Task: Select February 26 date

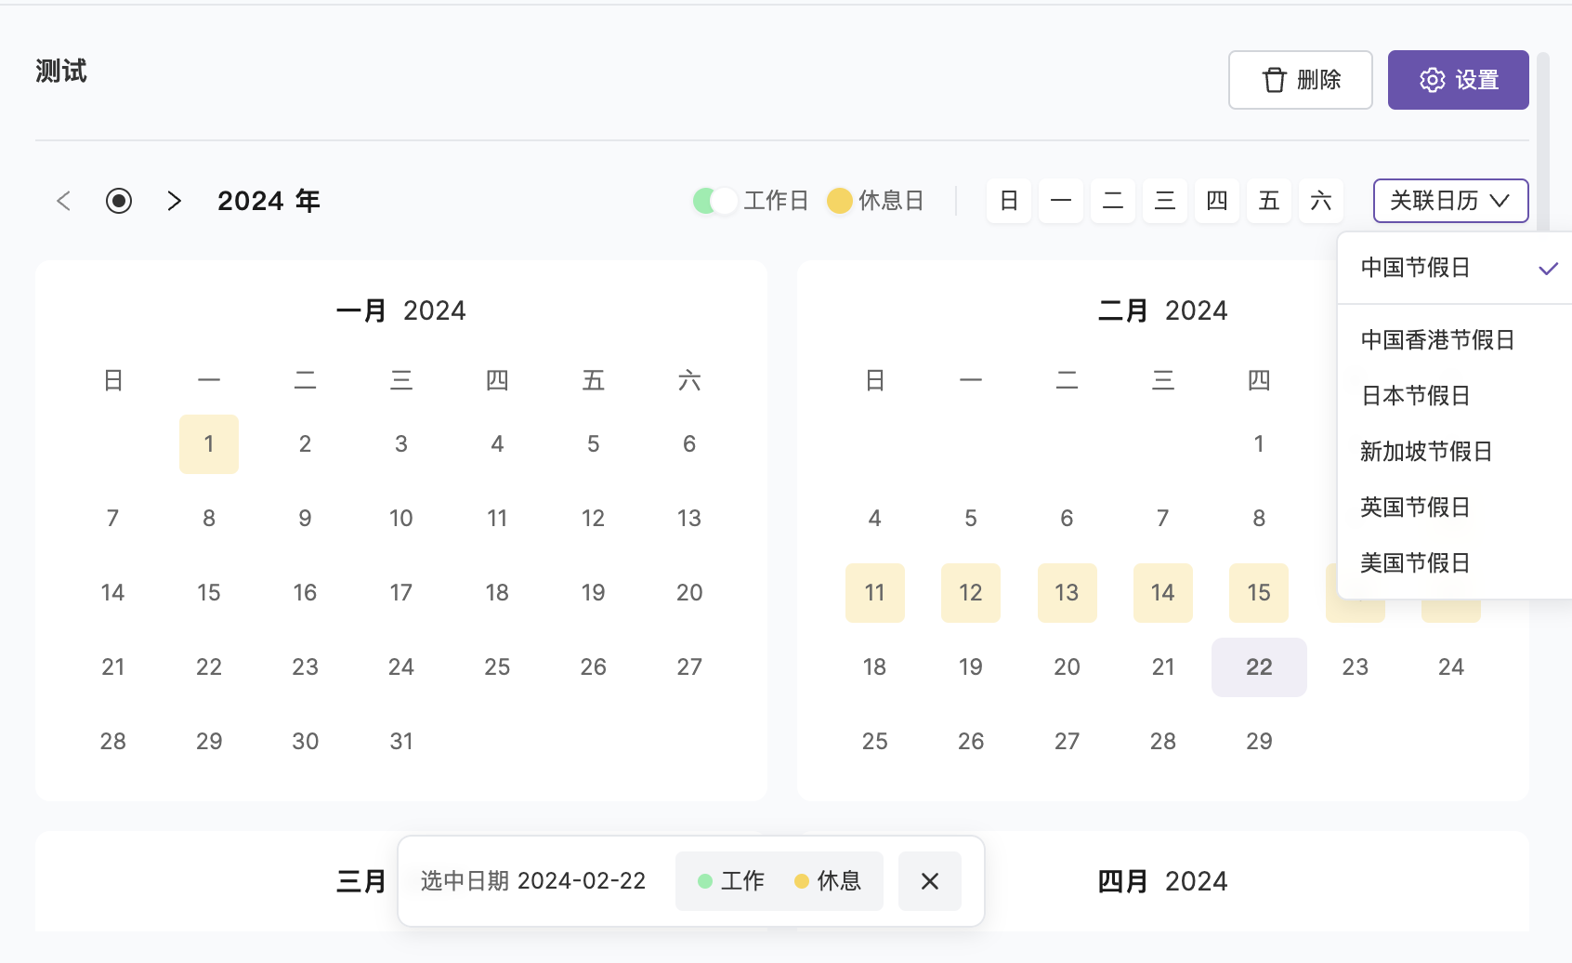Action: (x=971, y=742)
